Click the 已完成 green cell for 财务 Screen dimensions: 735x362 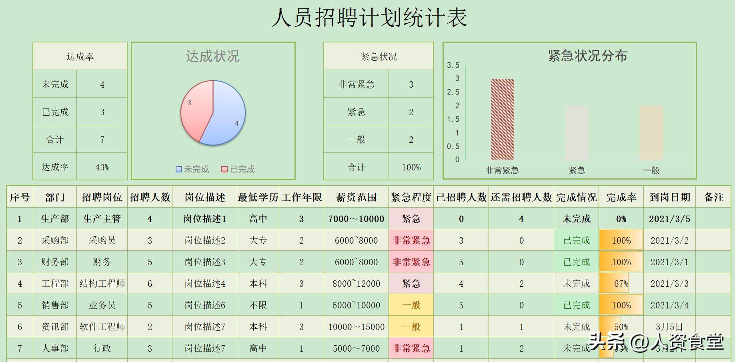coord(576,262)
